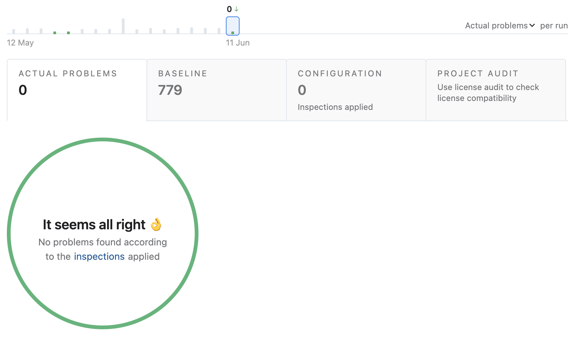Click the 'It seems all right' heading
The height and width of the screenshot is (345, 579).
[x=94, y=225]
